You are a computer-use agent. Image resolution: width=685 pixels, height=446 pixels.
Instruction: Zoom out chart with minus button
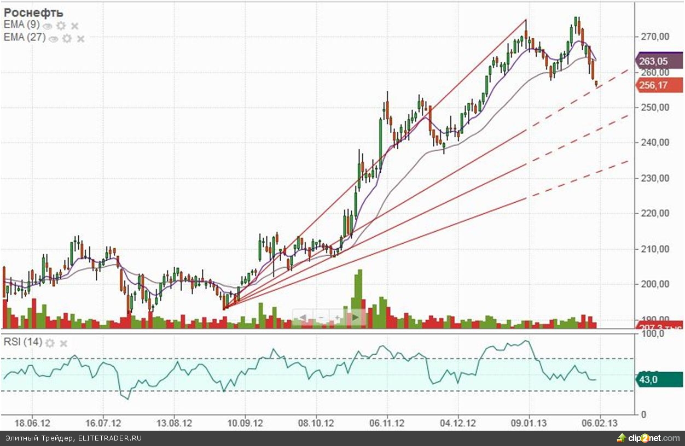pos(321,317)
